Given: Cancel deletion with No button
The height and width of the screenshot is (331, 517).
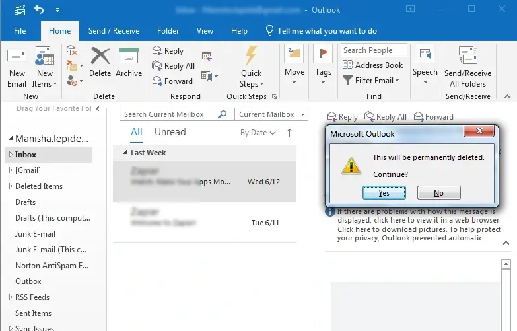Looking at the screenshot, I should (438, 193).
